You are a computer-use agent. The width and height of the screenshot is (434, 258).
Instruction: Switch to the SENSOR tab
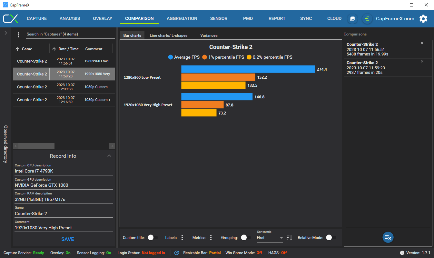coord(219,19)
